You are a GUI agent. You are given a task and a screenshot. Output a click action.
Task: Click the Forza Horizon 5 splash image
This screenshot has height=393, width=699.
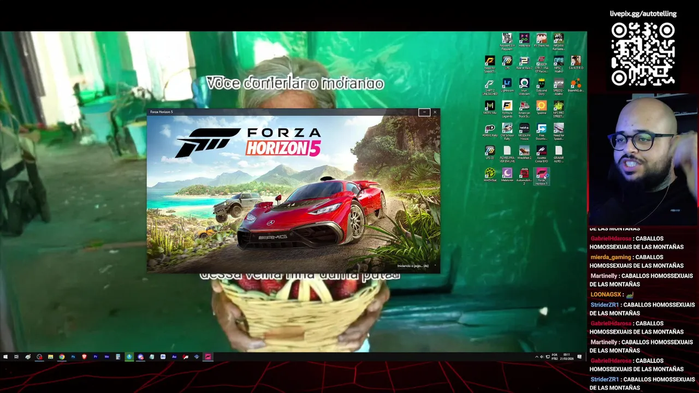pyautogui.click(x=293, y=194)
